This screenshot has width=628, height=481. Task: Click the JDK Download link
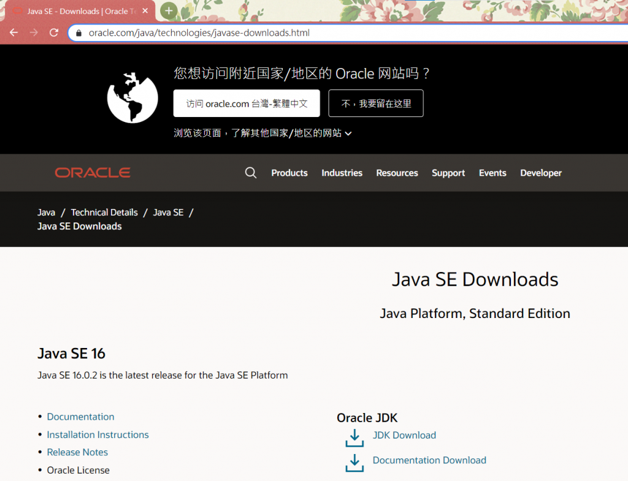click(404, 435)
